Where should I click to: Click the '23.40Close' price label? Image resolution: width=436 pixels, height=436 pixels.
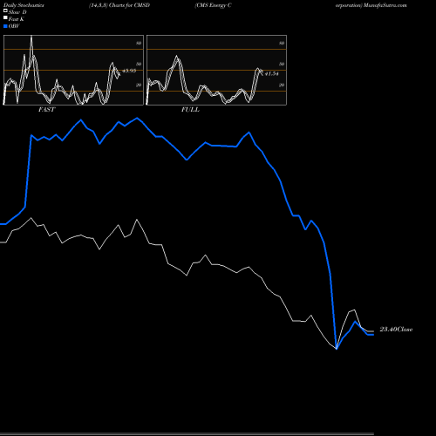tap(396, 330)
